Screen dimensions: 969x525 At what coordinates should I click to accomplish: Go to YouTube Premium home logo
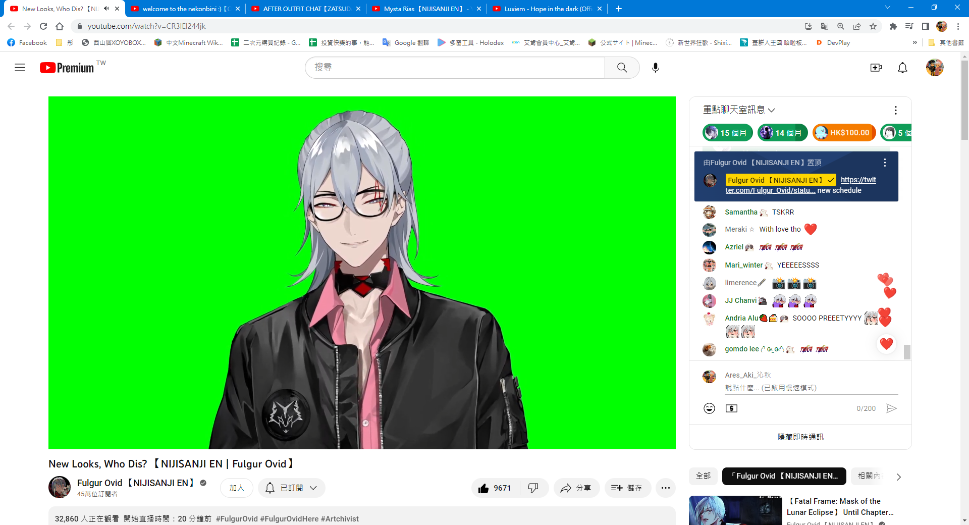pyautogui.click(x=67, y=68)
